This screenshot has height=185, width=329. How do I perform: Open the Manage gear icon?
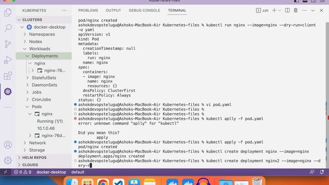tap(8, 160)
